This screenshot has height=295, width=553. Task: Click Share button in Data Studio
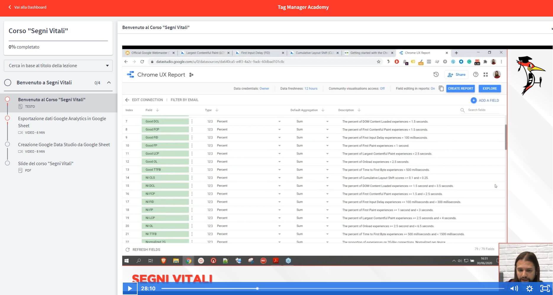point(457,75)
